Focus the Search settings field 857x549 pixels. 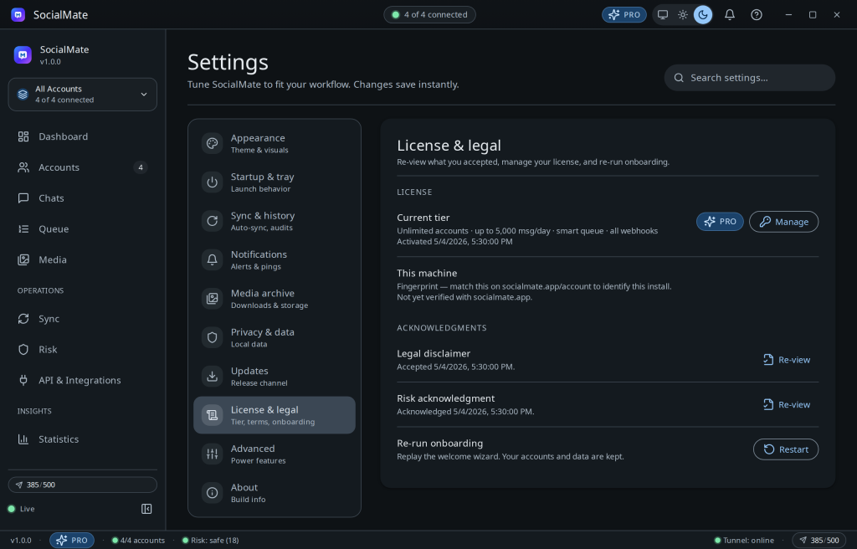(x=749, y=78)
